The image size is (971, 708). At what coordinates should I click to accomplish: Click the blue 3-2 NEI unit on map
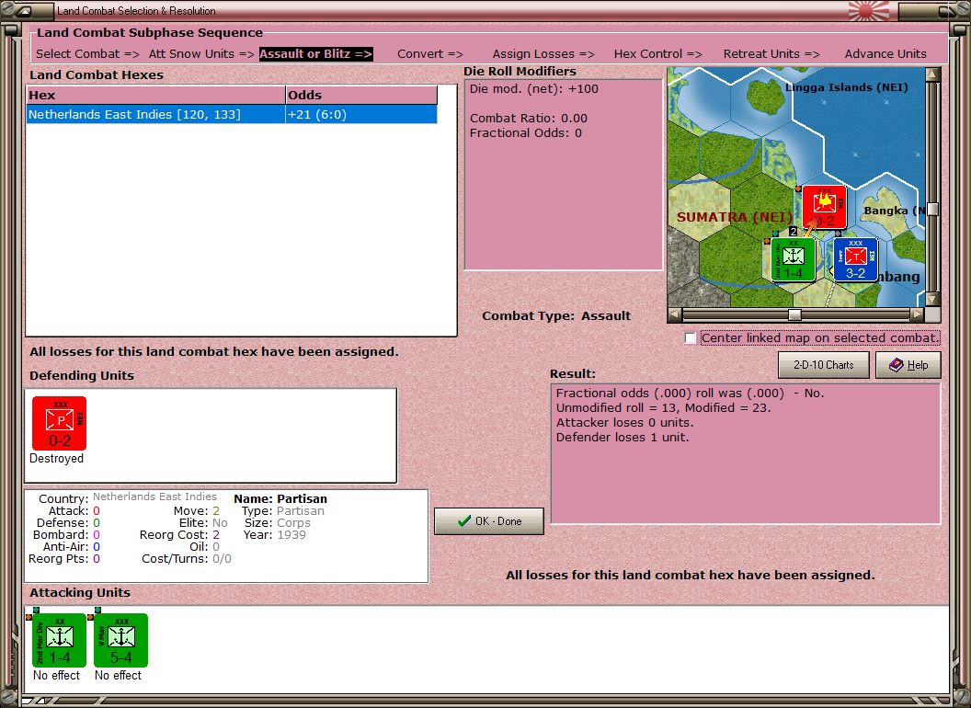(x=855, y=259)
